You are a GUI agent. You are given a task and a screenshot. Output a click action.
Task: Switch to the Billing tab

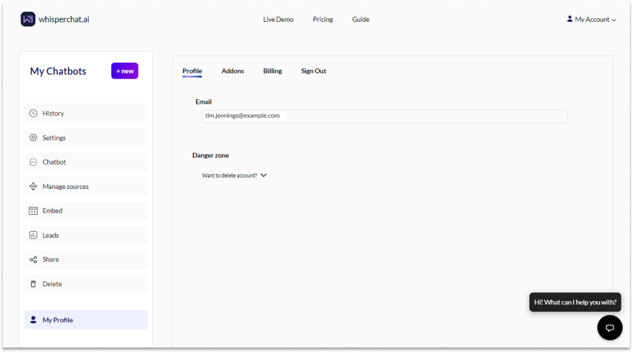click(273, 71)
